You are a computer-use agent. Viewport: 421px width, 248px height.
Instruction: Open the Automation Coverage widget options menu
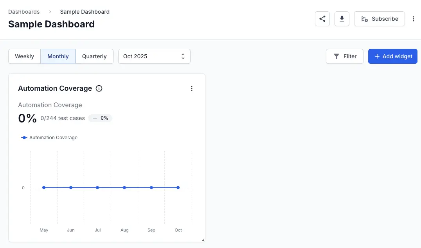click(x=192, y=88)
